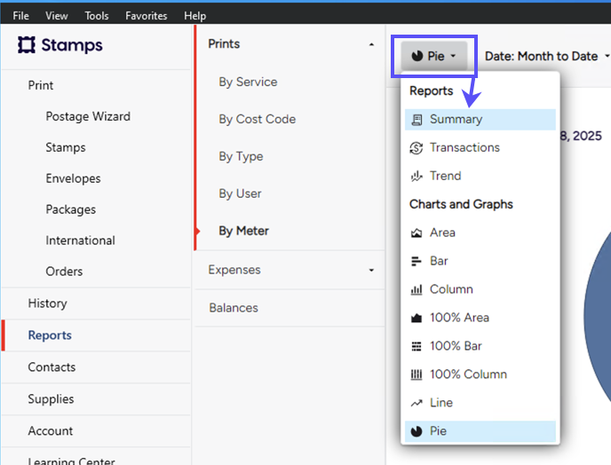Open International in sidebar
611x465 pixels.
coord(80,240)
